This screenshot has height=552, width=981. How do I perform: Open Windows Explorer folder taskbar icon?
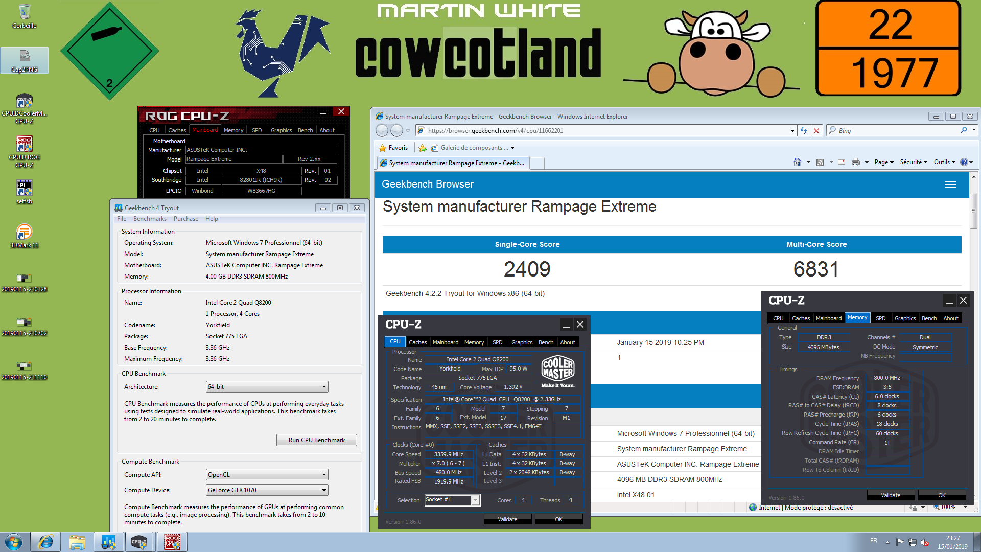77,542
